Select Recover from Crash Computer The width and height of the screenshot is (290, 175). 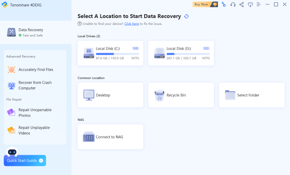pos(35,85)
